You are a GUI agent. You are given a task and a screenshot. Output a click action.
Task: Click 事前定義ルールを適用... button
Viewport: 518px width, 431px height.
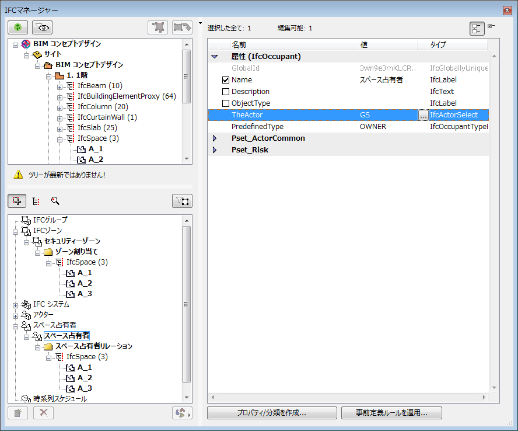coord(391,413)
